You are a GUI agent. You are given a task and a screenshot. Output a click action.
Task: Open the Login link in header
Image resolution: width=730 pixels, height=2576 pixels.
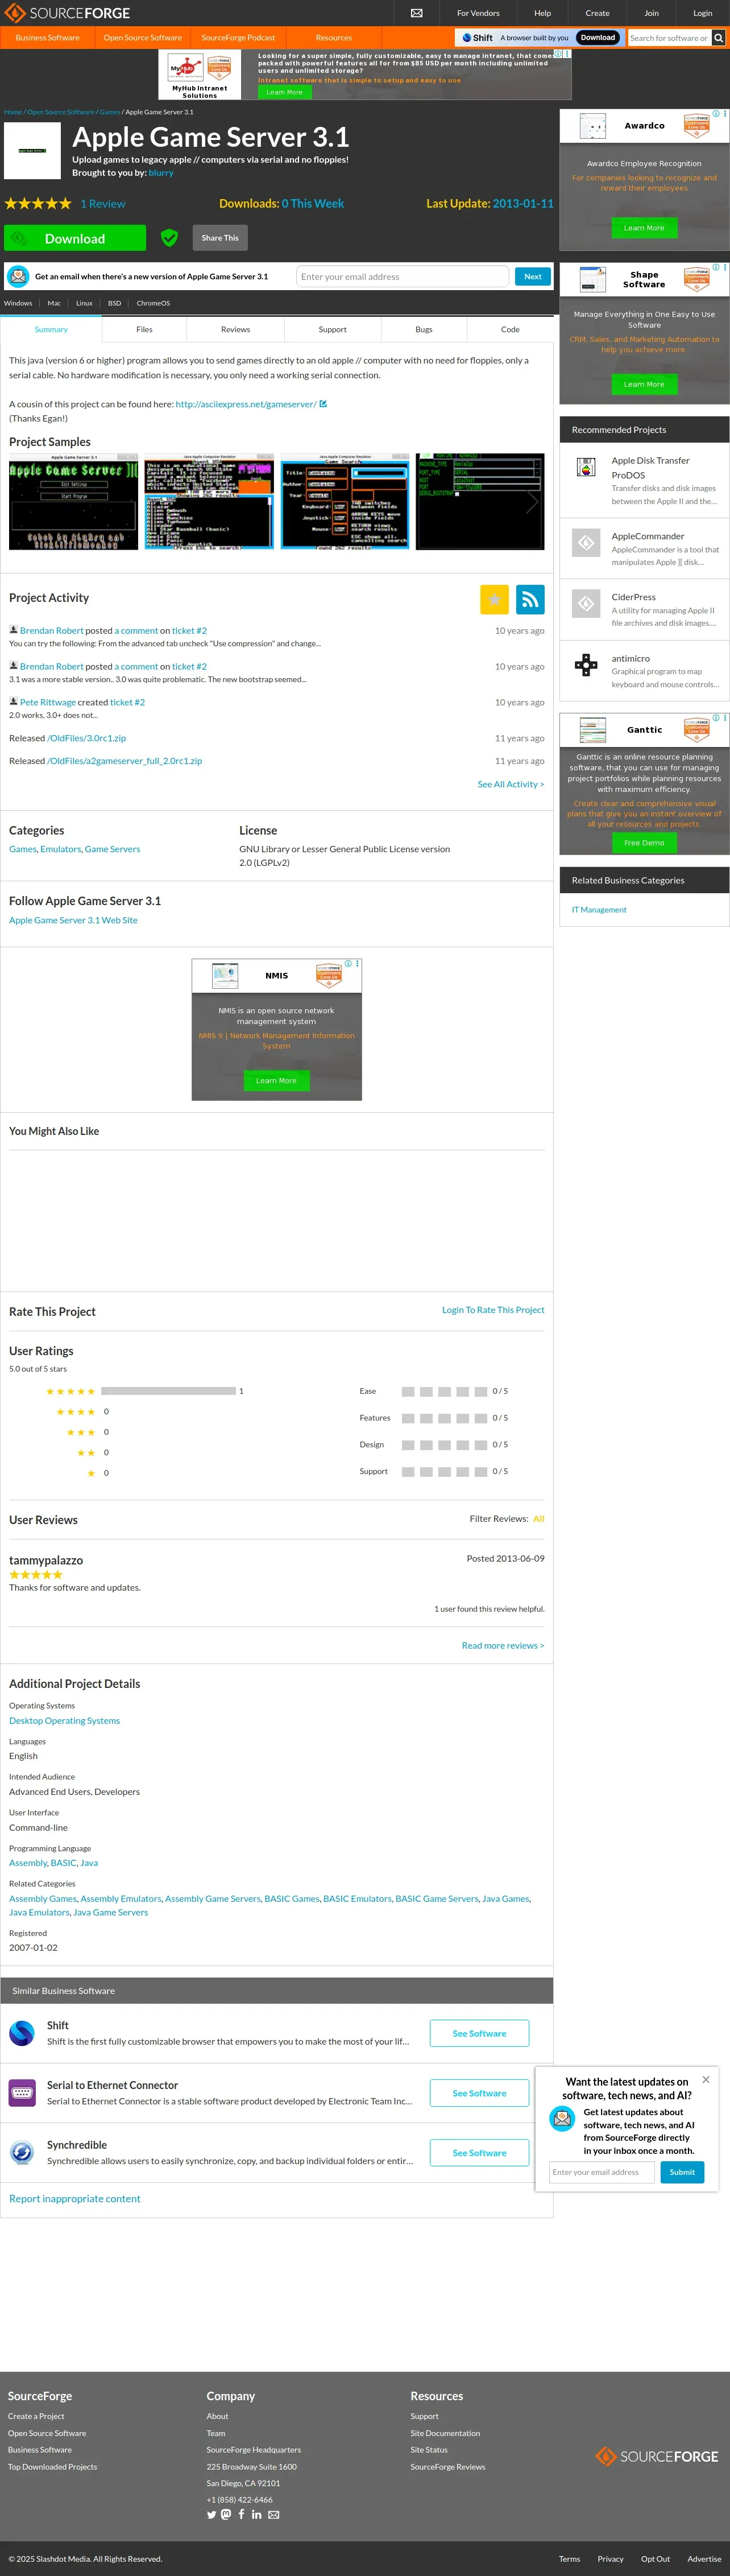[703, 13]
